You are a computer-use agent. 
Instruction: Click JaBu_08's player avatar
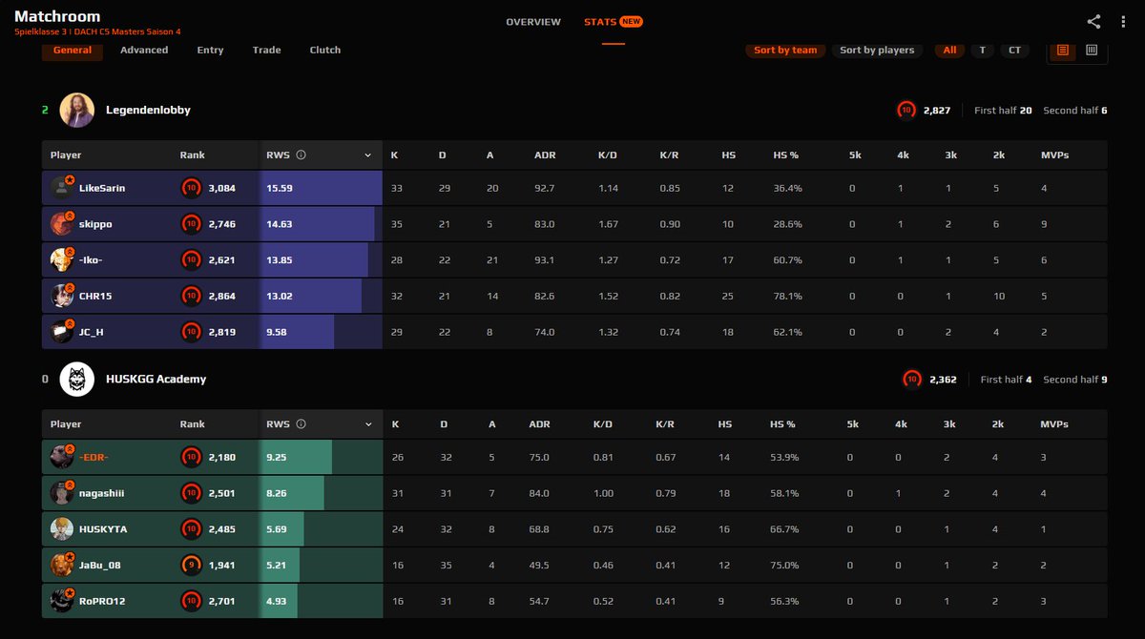(x=62, y=565)
